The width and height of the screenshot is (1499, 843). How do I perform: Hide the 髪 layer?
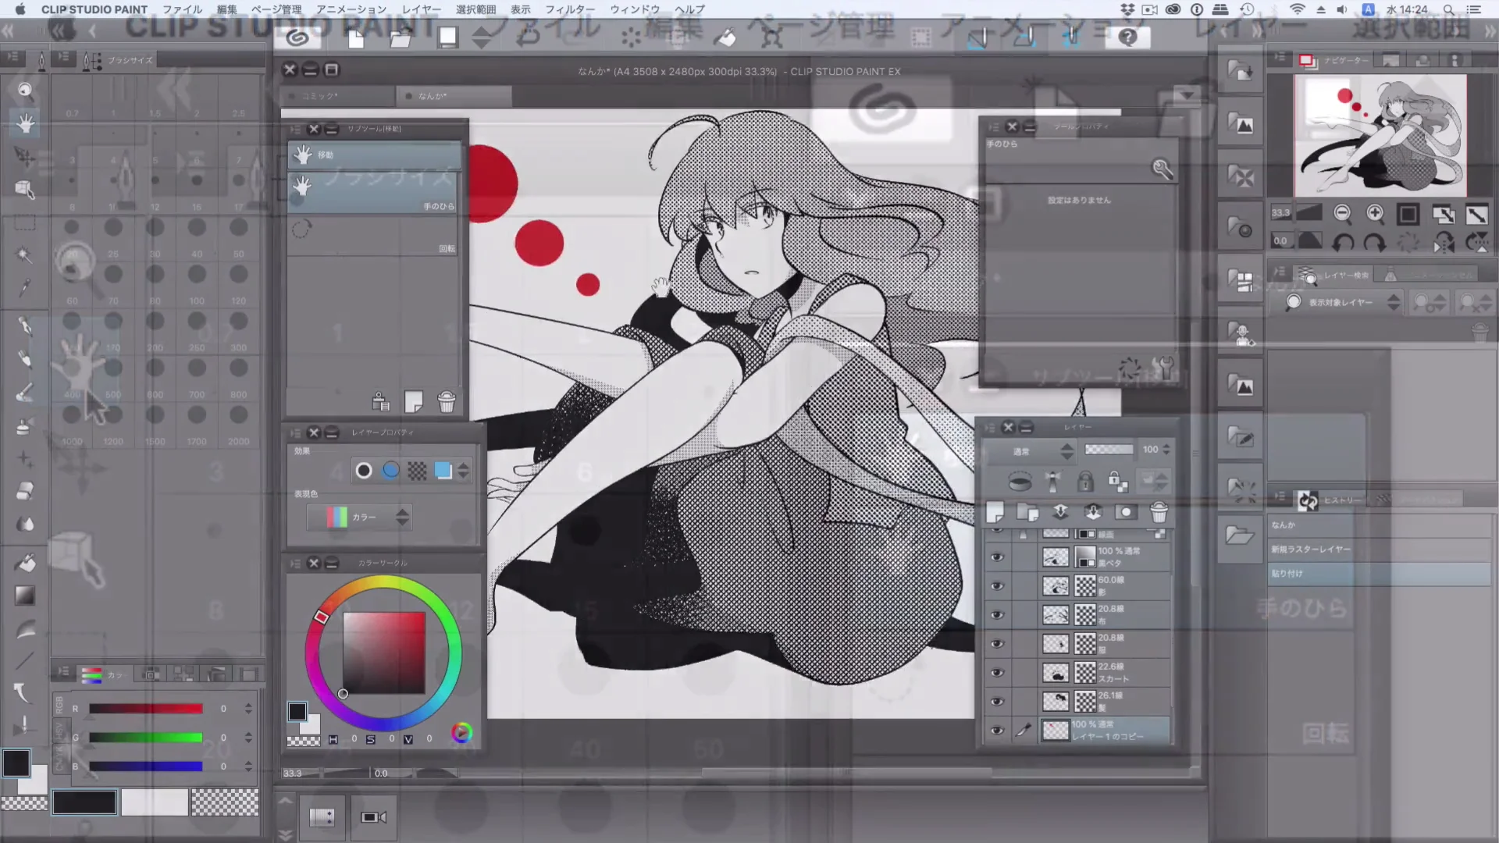(997, 702)
